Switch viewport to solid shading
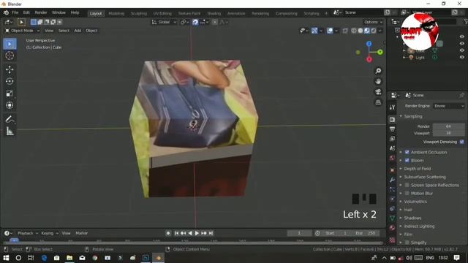This screenshot has height=263, width=468. (361, 31)
